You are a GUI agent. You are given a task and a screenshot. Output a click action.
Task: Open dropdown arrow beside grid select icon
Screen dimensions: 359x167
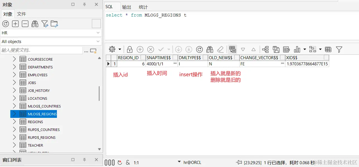tap(120, 49)
